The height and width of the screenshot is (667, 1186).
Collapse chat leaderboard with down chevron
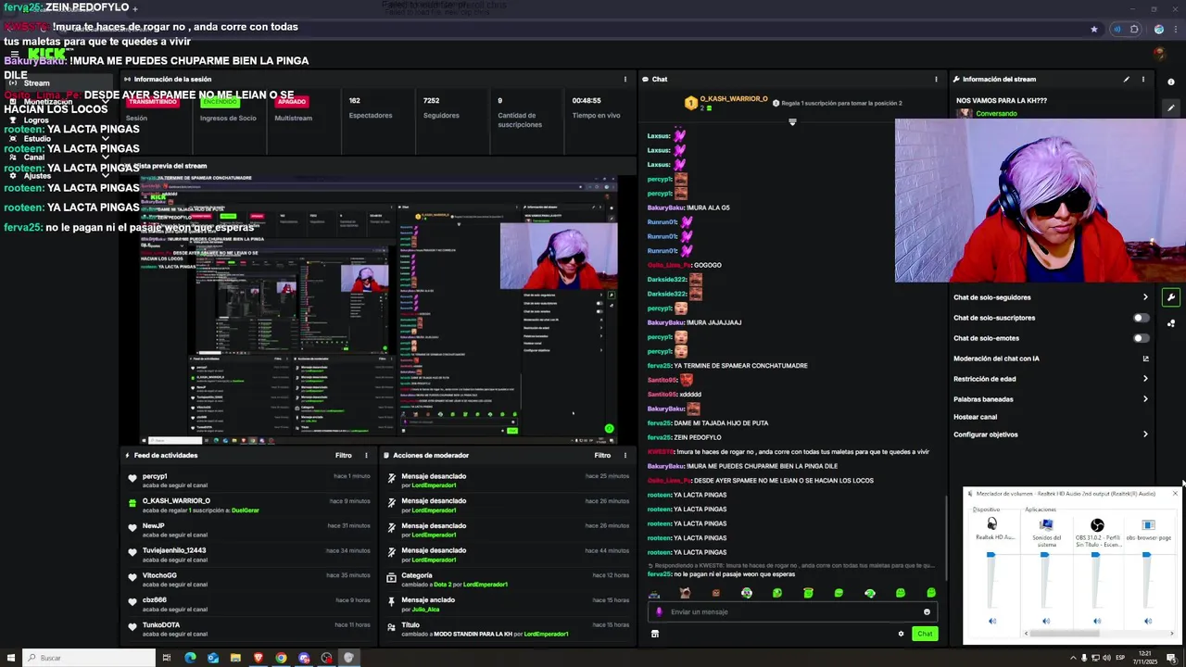coord(792,121)
